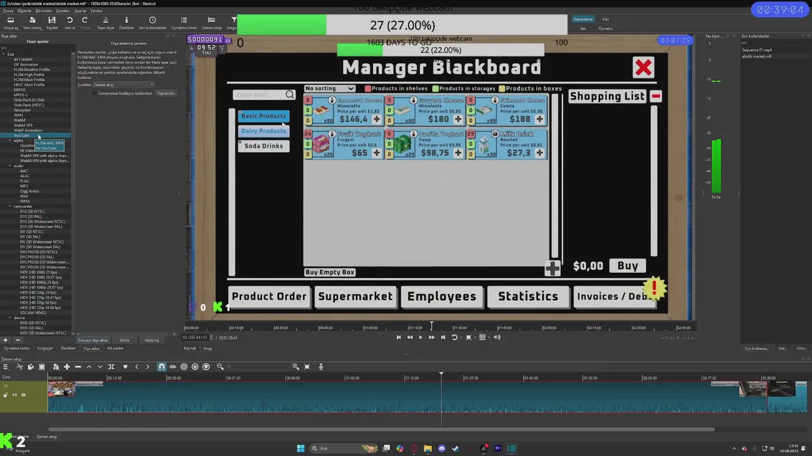Viewport: 812px width, 456px height.
Task: Open the timeline hamburger menu icon
Action: [x=6, y=367]
